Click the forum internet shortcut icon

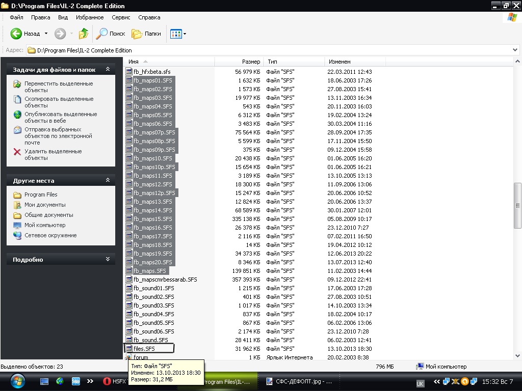(x=128, y=357)
